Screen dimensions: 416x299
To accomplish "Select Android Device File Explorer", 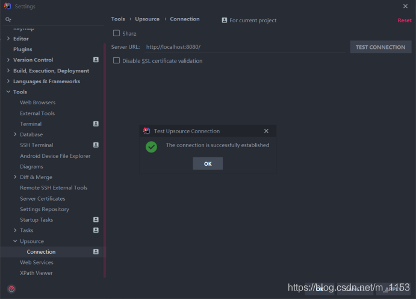I will coord(55,156).
